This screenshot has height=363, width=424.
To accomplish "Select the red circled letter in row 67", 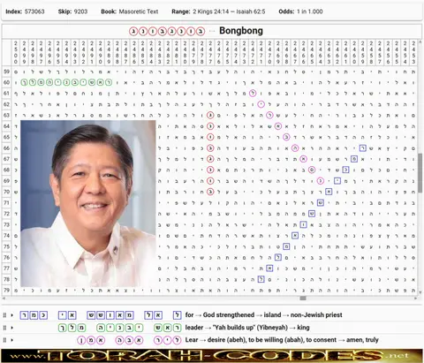I will click(x=210, y=159).
